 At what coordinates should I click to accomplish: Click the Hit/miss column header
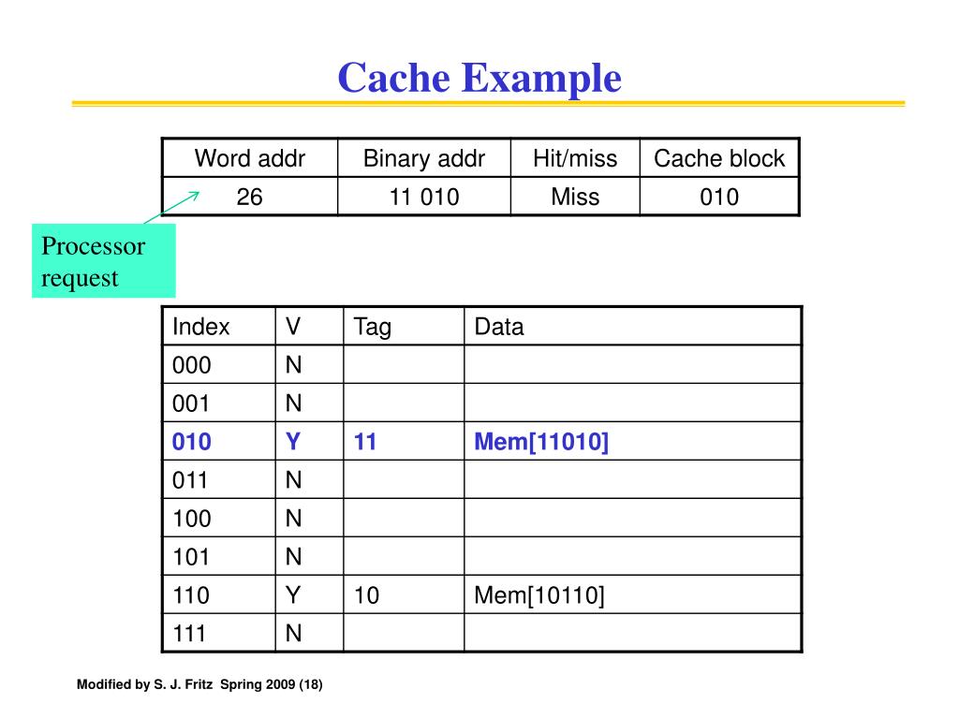coord(575,158)
